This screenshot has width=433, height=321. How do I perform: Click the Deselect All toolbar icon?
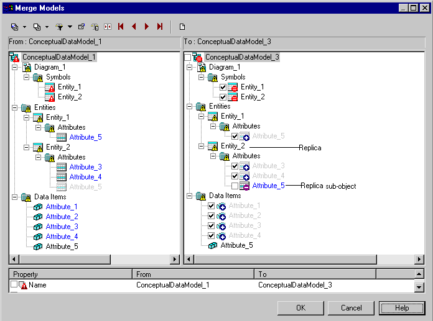[x=37, y=27]
